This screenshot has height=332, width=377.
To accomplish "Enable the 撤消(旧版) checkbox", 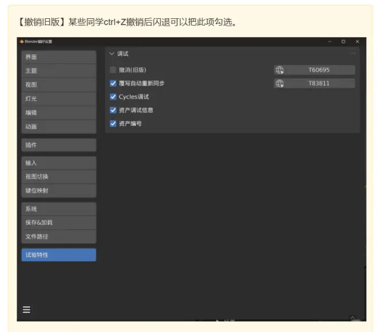I will click(x=113, y=70).
